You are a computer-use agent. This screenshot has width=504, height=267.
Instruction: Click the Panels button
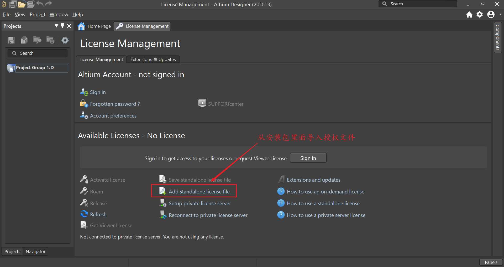[x=491, y=262]
